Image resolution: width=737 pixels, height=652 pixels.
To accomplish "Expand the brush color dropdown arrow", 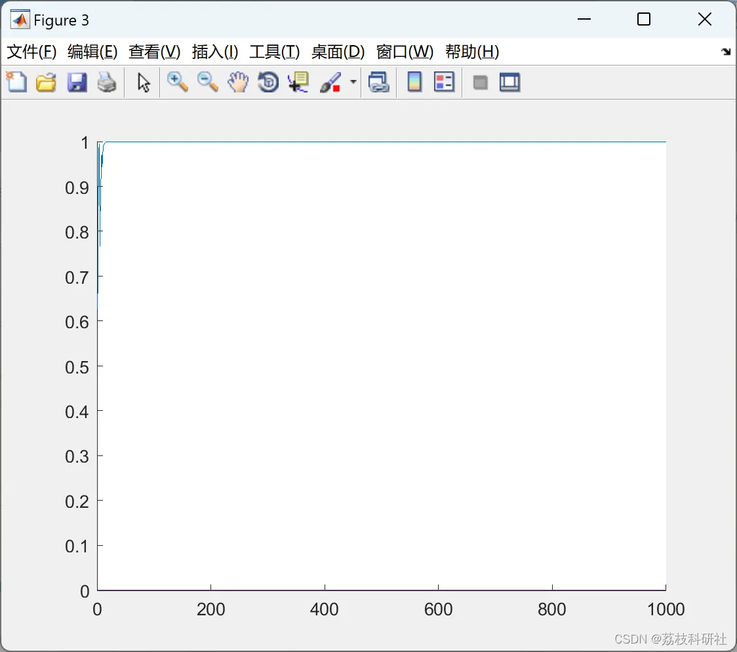I will coord(353,82).
